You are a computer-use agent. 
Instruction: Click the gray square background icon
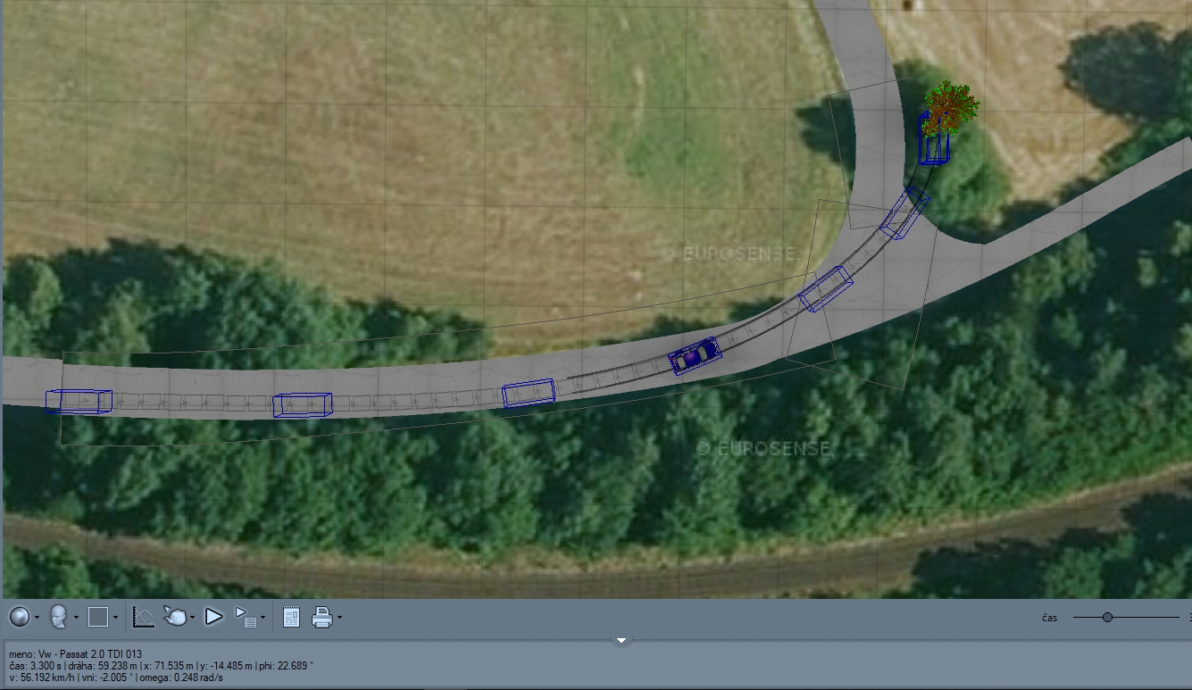[98, 616]
